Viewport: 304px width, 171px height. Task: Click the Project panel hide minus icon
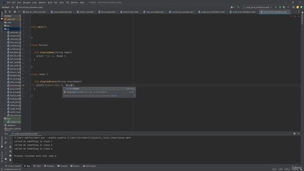tap(19, 12)
